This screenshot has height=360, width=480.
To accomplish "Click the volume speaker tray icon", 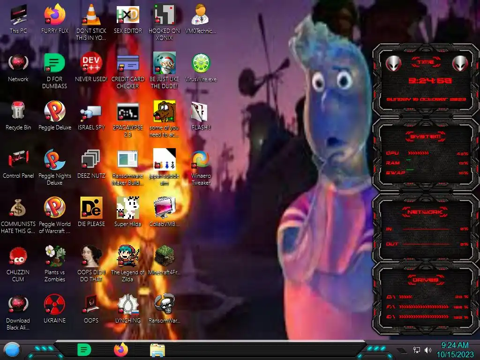I will [428, 350].
